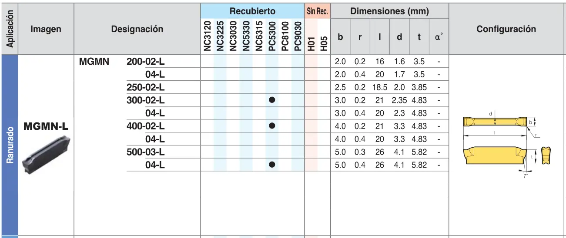The width and height of the screenshot is (566, 238).
Task: Click the Configuración column header
Action: (x=506, y=30)
